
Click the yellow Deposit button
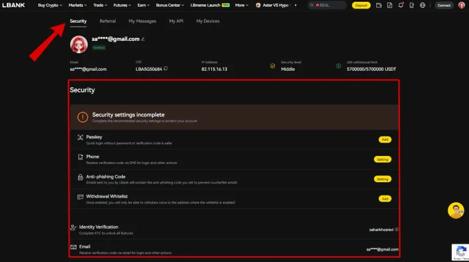tap(361, 5)
